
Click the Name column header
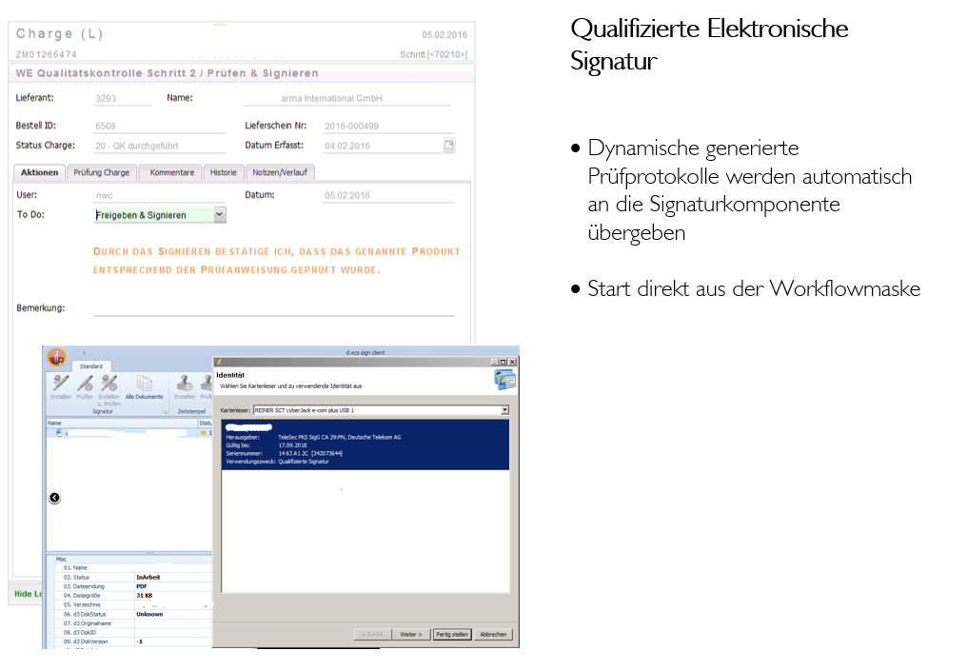122,424
